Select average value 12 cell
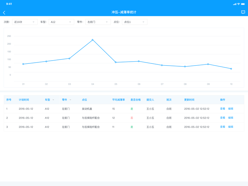Image resolution: width=248 pixels, height=186 pixels. point(113,118)
